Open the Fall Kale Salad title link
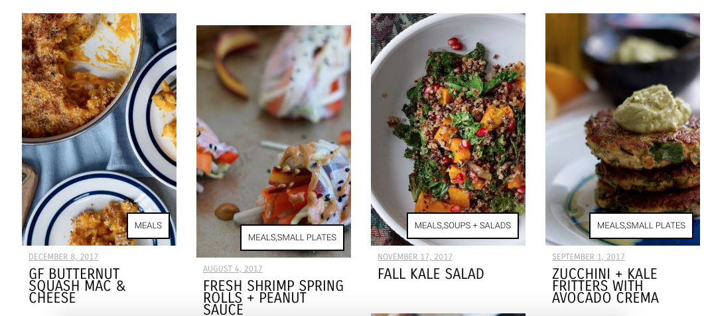This screenshot has width=704, height=316. (x=431, y=274)
